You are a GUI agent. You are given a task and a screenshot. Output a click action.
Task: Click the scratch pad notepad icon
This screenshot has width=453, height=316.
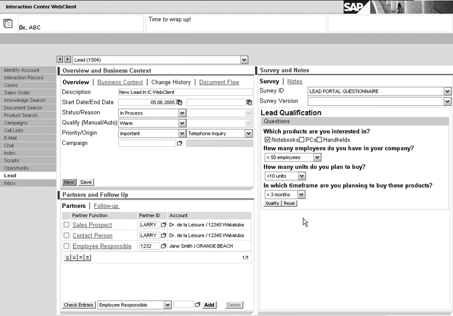click(x=8, y=23)
